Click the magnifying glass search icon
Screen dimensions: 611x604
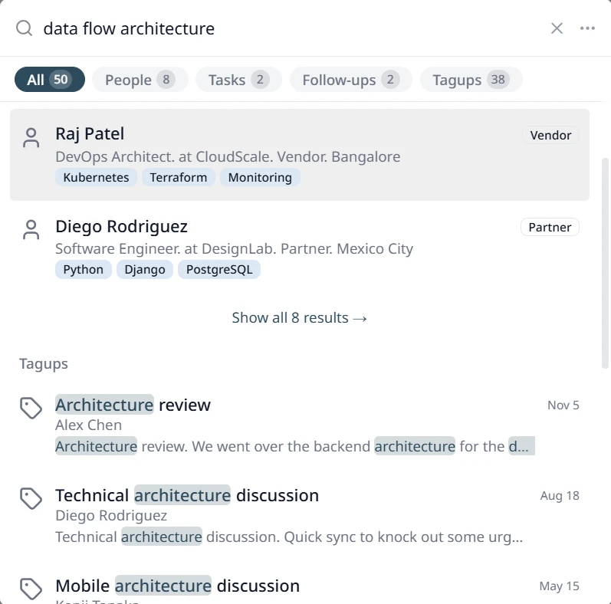point(25,28)
